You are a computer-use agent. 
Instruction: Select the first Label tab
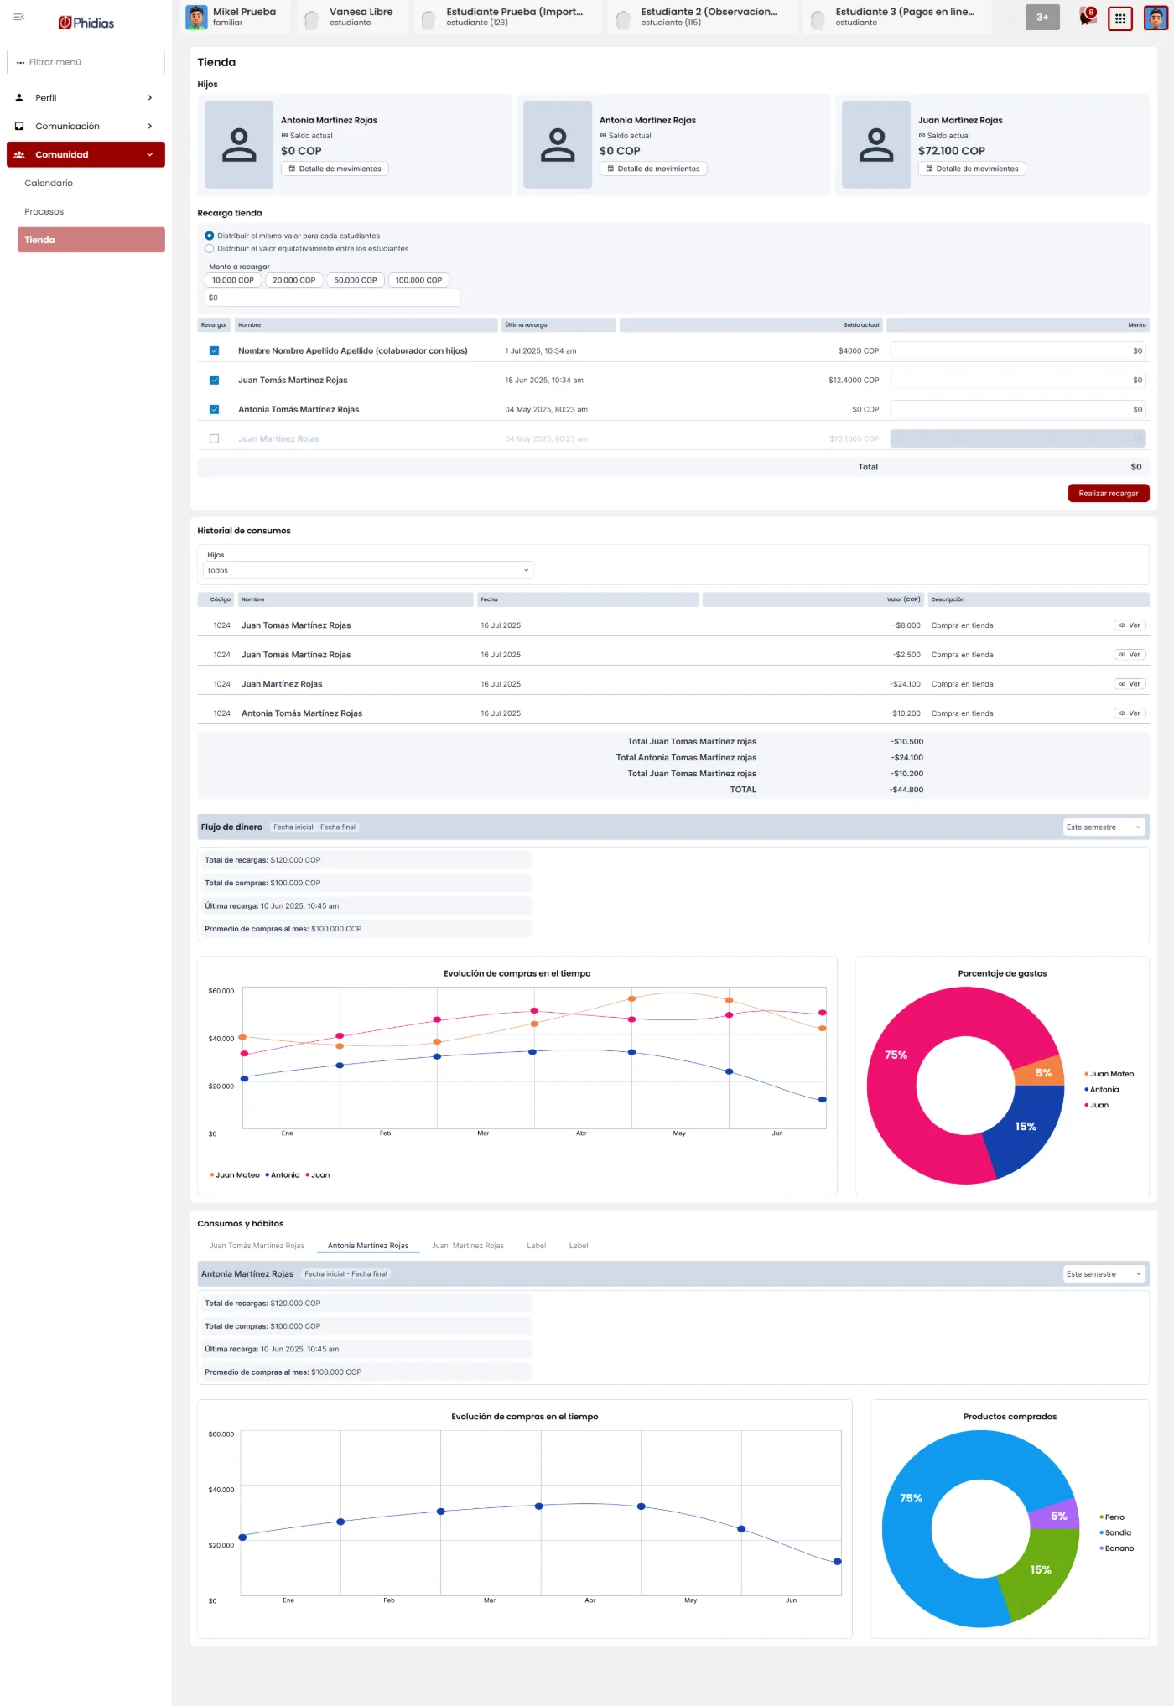click(537, 1246)
